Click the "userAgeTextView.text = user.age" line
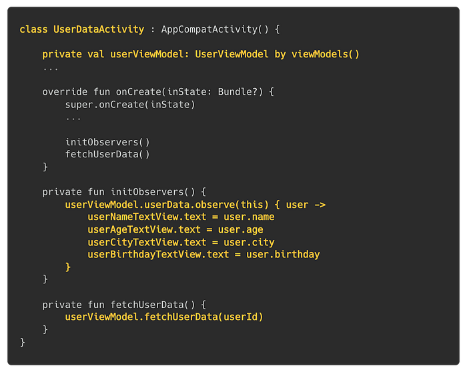The image size is (467, 372). (x=175, y=230)
